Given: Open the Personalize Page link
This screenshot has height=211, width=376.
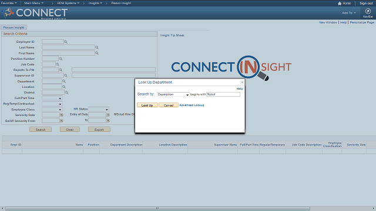Looking at the screenshot, I should pos(362,22).
